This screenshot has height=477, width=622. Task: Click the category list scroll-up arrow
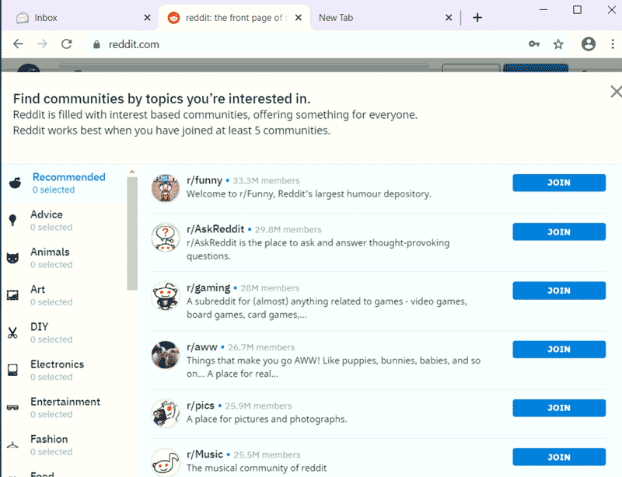(x=132, y=172)
